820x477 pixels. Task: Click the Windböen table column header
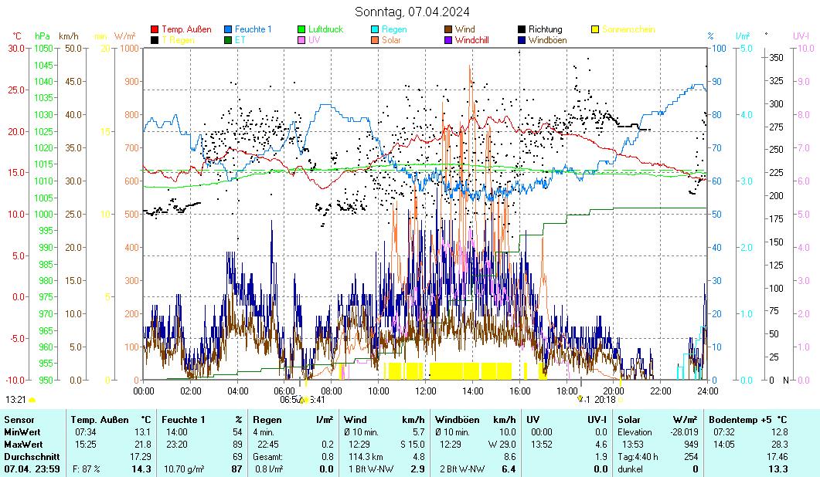[457, 420]
